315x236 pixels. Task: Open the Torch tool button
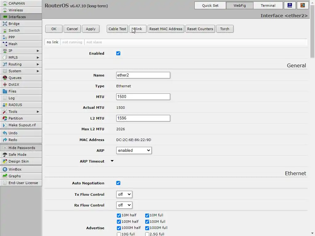[225, 29]
